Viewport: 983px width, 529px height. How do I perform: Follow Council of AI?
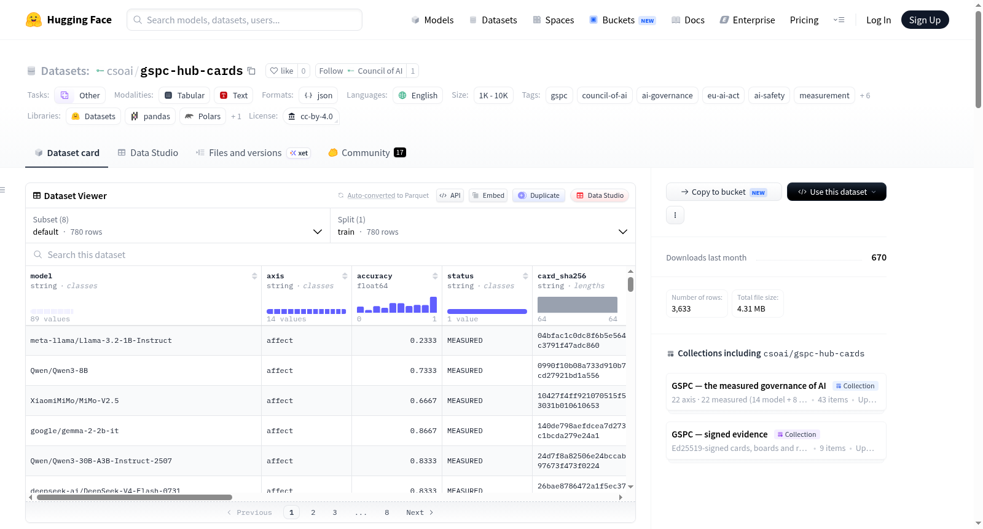[x=361, y=71]
